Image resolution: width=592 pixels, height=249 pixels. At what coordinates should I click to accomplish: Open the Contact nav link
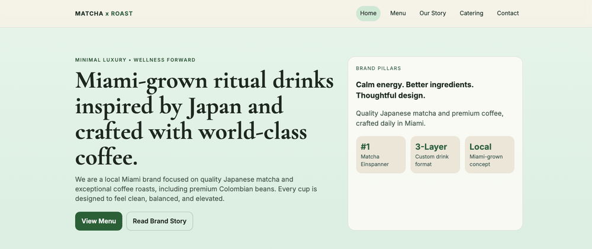[x=508, y=13]
